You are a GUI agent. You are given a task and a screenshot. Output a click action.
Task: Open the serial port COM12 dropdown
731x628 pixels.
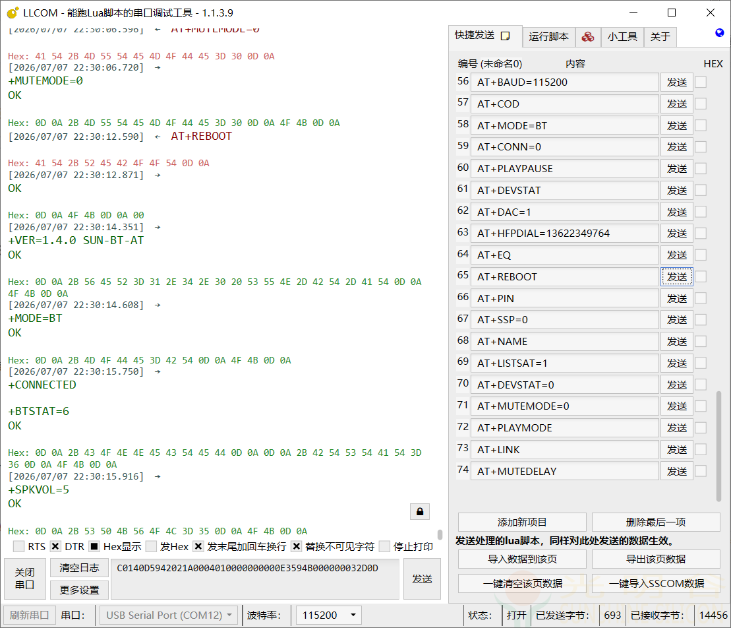point(169,615)
